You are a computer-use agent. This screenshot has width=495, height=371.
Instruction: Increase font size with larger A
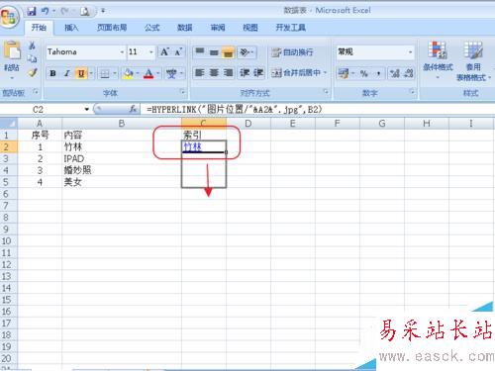(164, 51)
